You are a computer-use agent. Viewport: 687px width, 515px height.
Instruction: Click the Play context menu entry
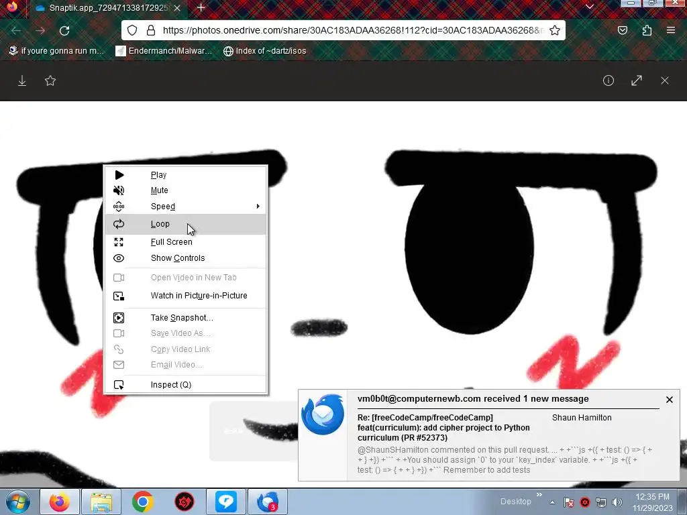click(185, 175)
